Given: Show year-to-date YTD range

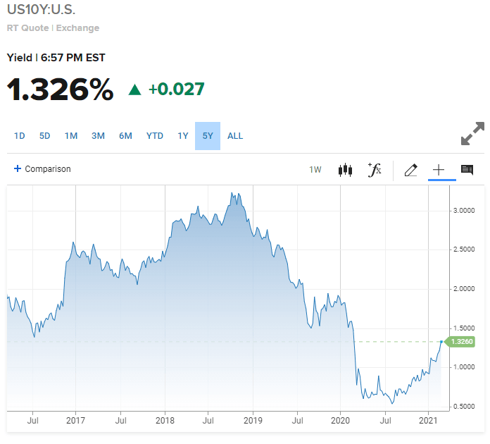Looking at the screenshot, I should (x=154, y=136).
